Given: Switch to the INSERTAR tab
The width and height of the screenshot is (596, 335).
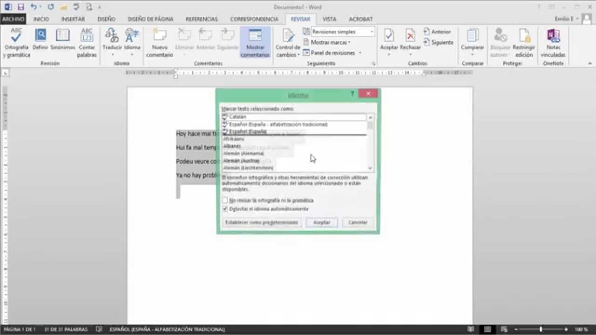Looking at the screenshot, I should (x=73, y=19).
